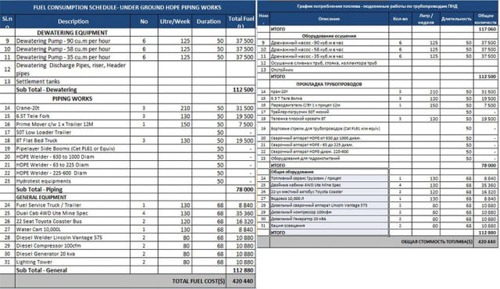
Task: Click 'HDPE Welder - 63 to 225 Diam'
Action: [73, 165]
